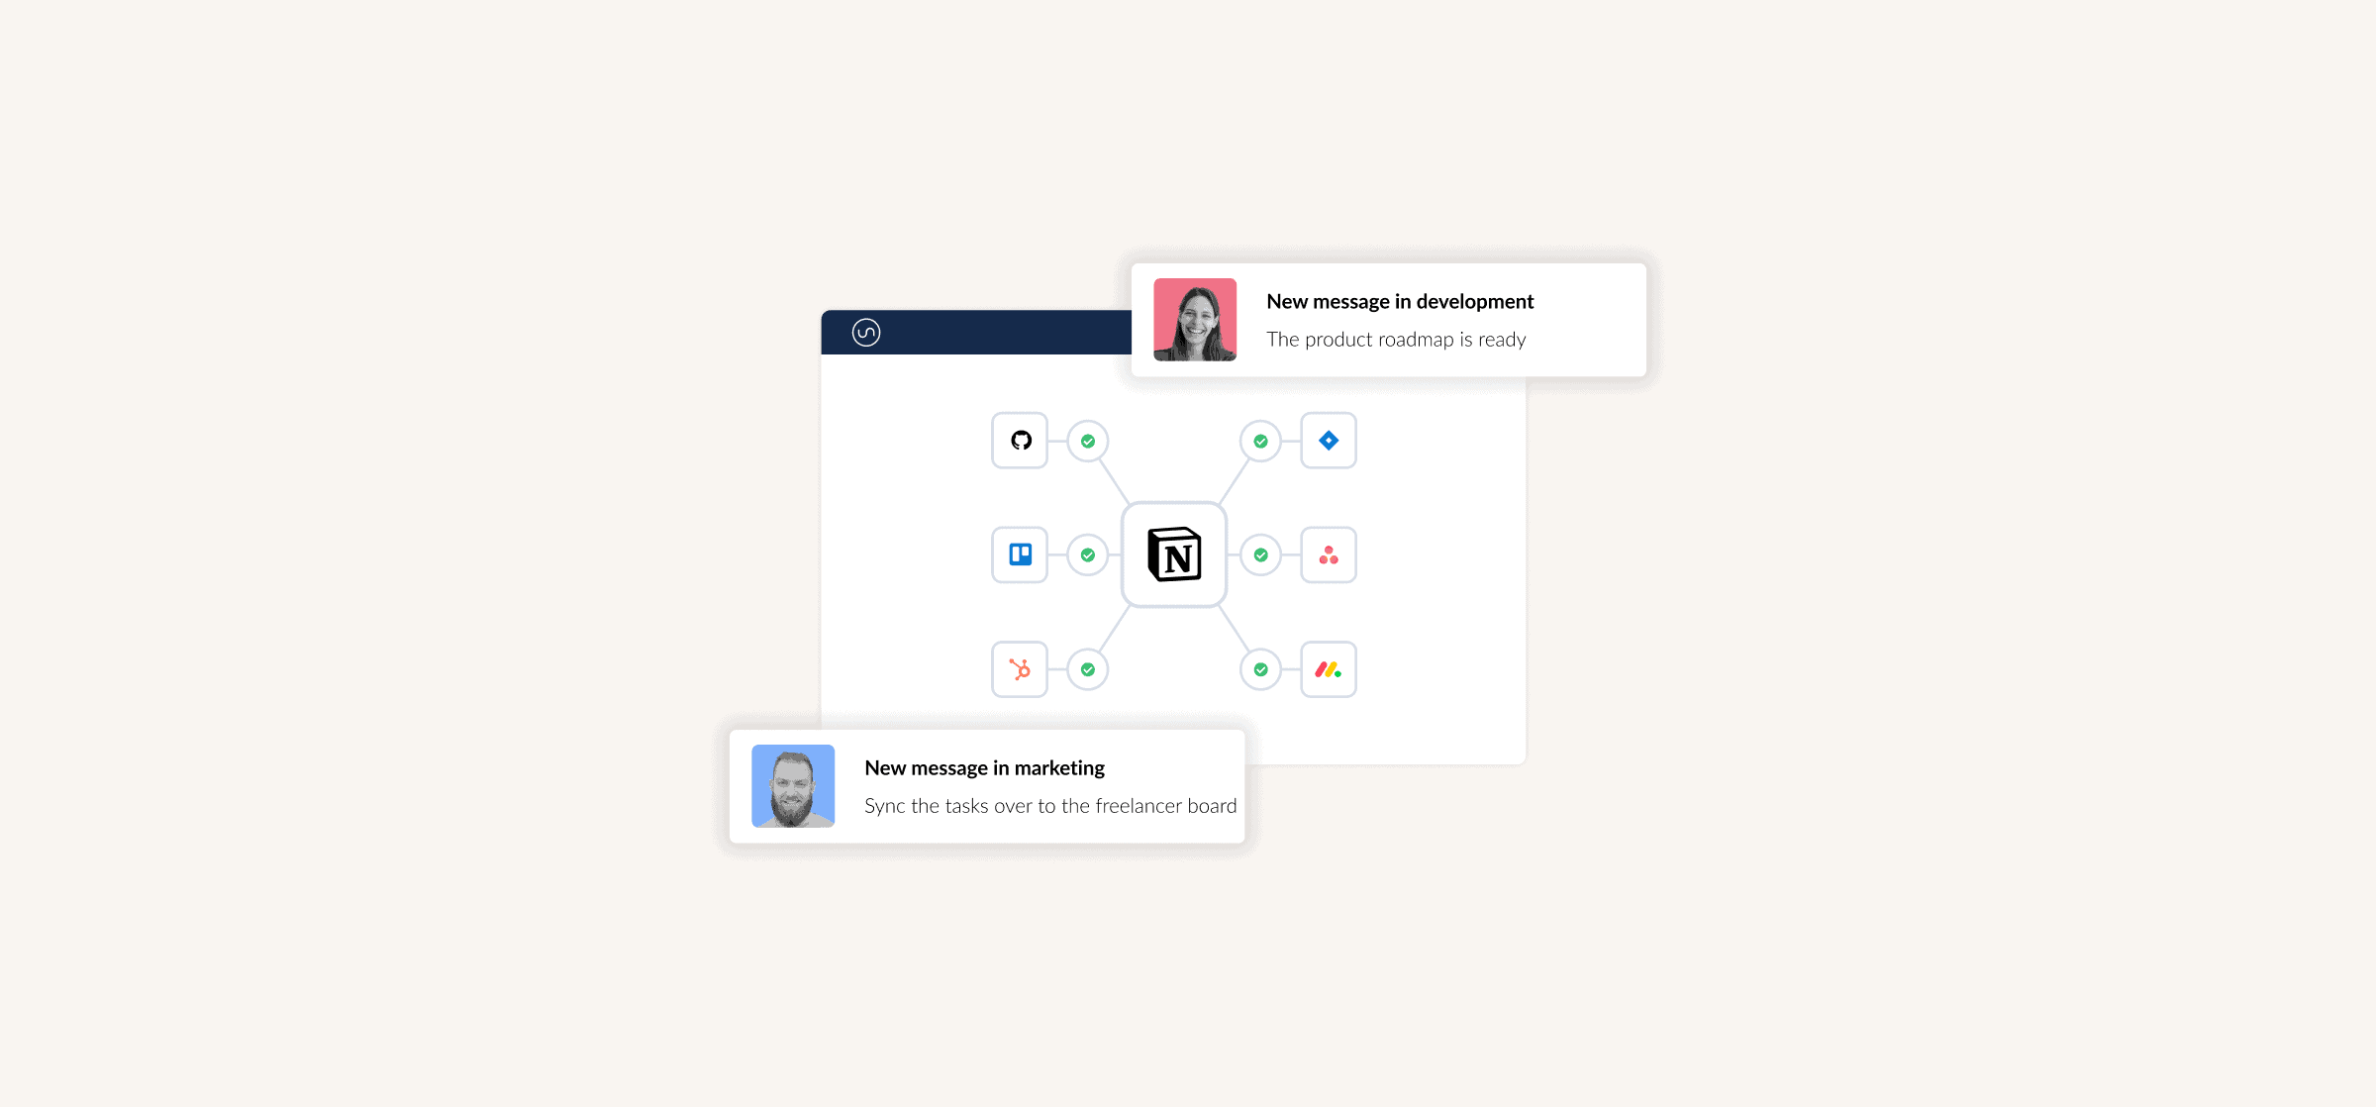Click the Asana integration icon

click(1332, 552)
